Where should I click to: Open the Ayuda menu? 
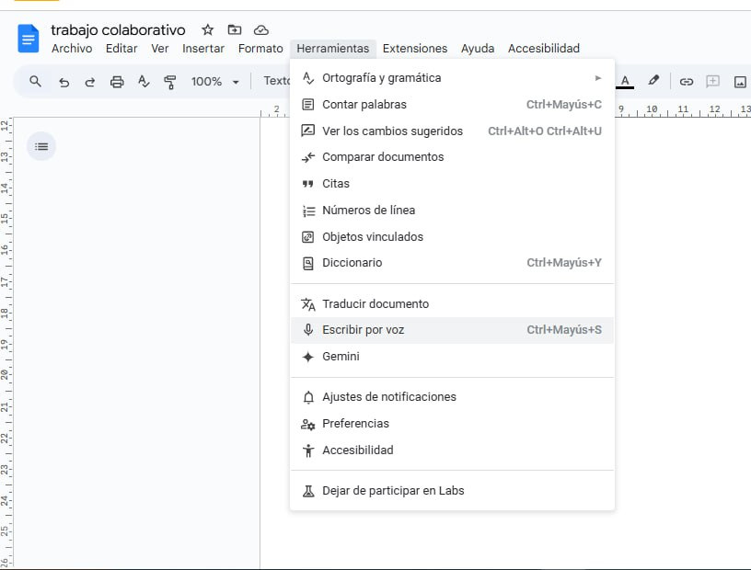tap(478, 49)
